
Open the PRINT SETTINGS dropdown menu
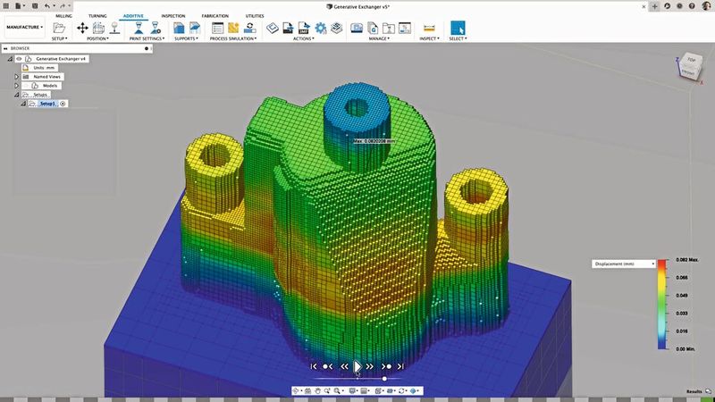click(x=147, y=38)
